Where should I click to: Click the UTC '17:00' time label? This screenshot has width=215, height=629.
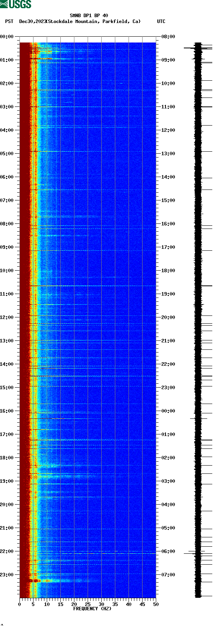pyautogui.click(x=168, y=247)
